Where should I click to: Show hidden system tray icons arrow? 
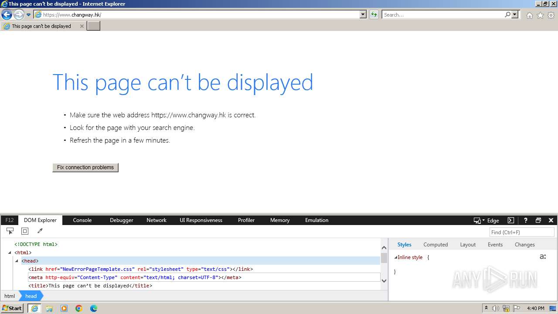pyautogui.click(x=486, y=308)
